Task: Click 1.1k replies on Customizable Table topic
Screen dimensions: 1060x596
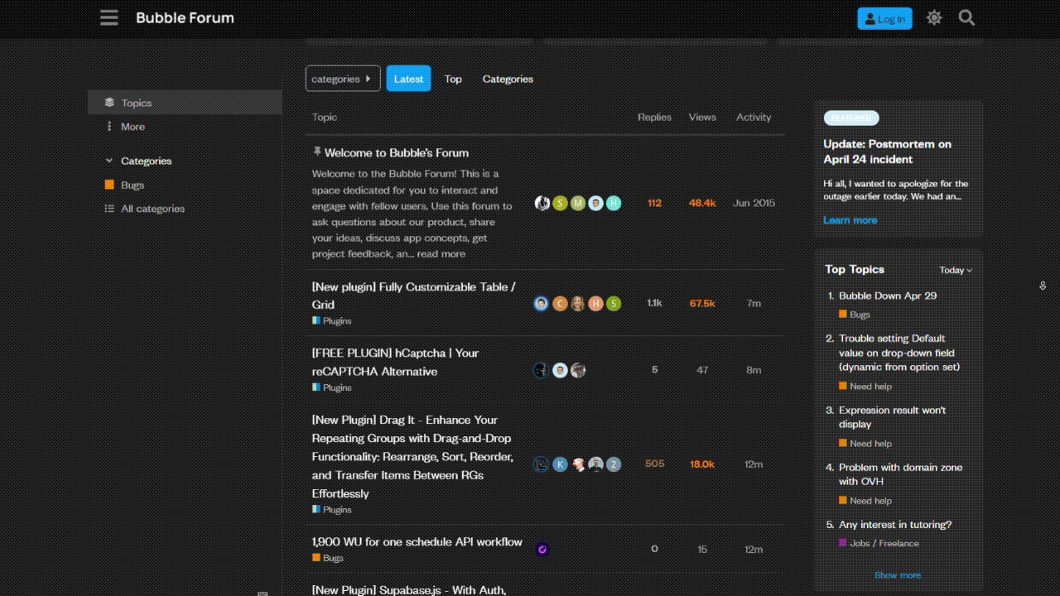Action: click(654, 304)
